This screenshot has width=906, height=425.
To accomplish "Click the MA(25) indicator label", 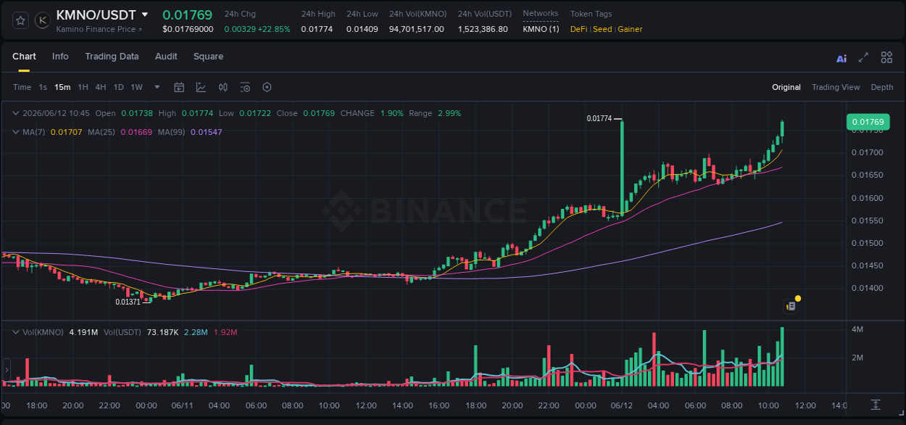I will coord(102,132).
